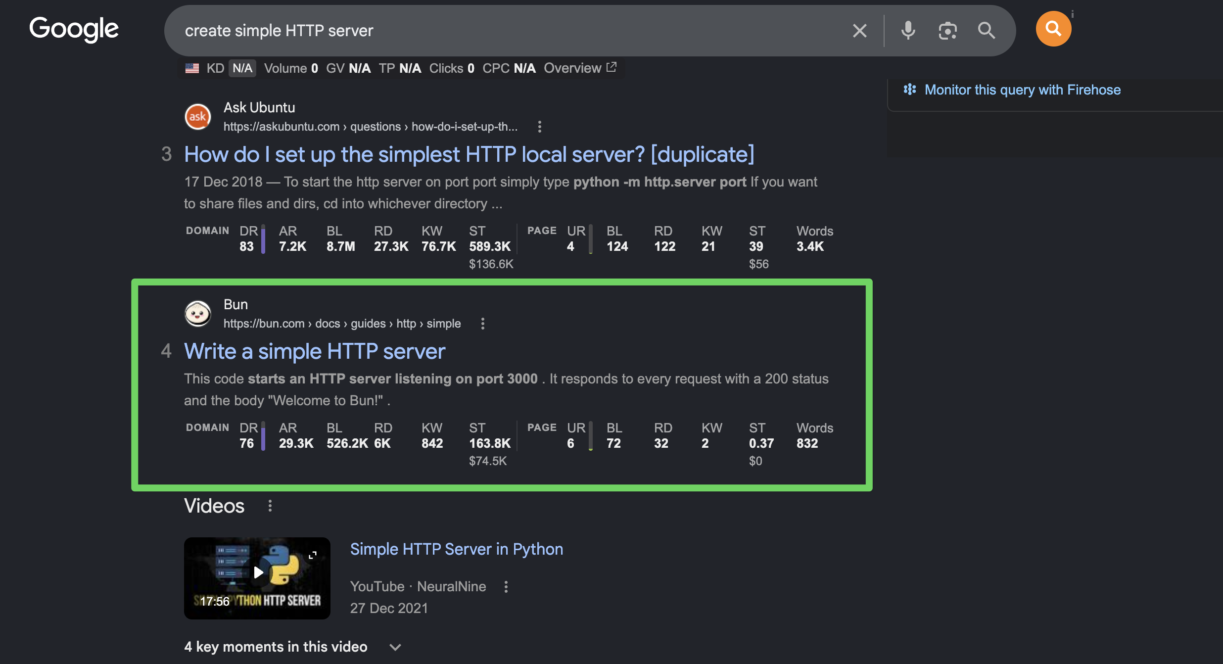The width and height of the screenshot is (1223, 664).
Task: Click the CPC N/A metric
Action: [x=509, y=68]
